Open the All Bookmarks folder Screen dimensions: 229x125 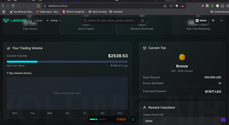pos(220,12)
